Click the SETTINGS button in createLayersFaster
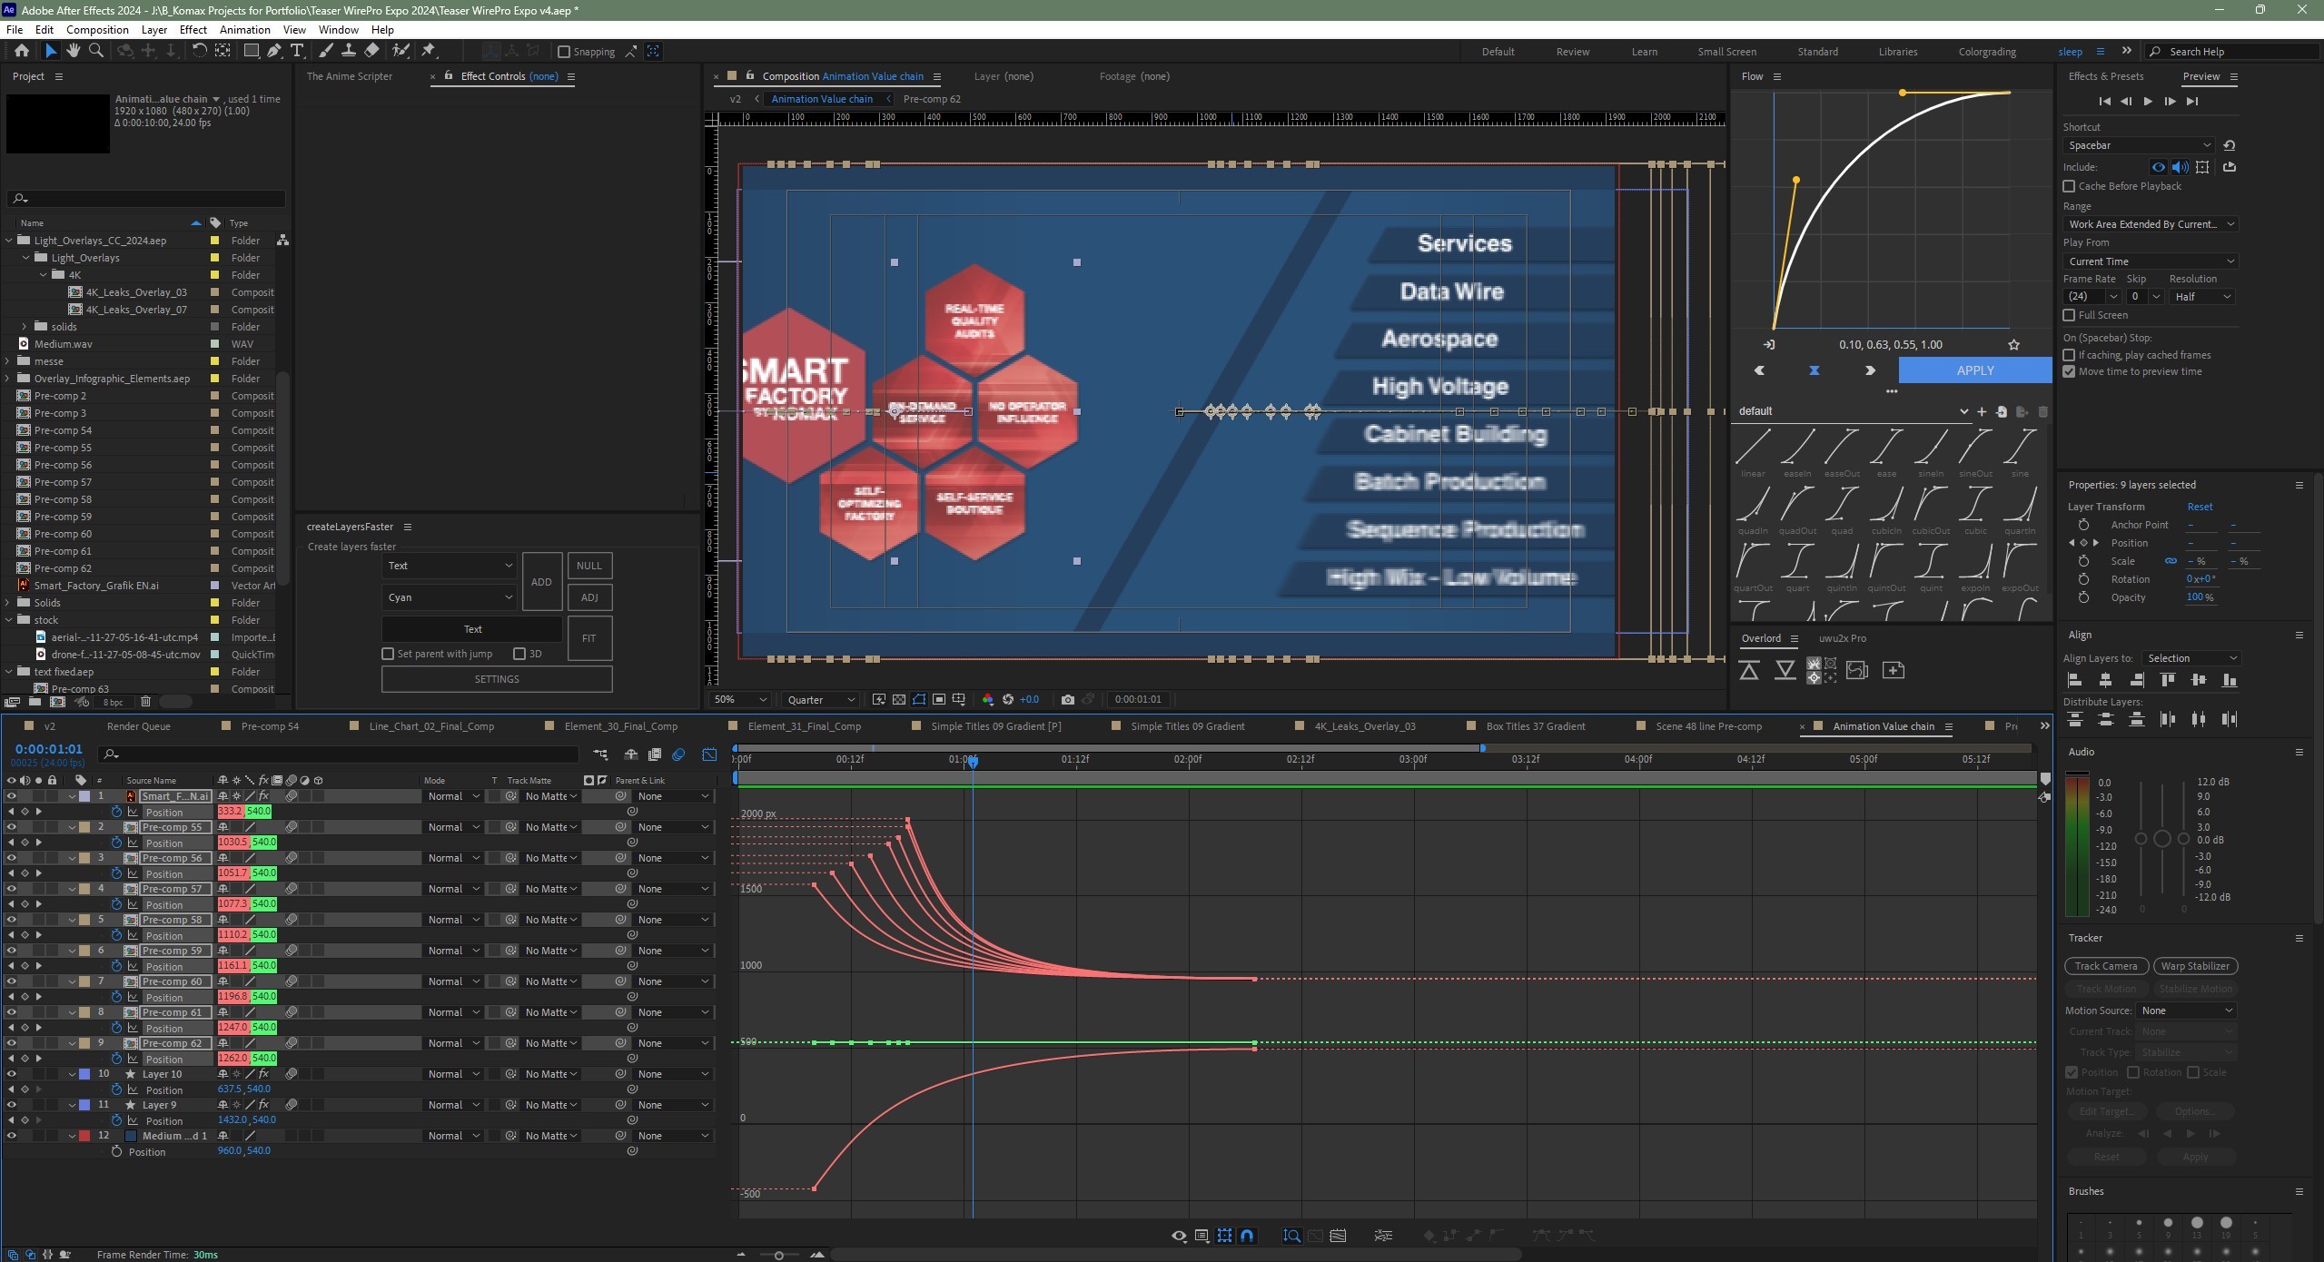The image size is (2324, 1262). (496, 678)
